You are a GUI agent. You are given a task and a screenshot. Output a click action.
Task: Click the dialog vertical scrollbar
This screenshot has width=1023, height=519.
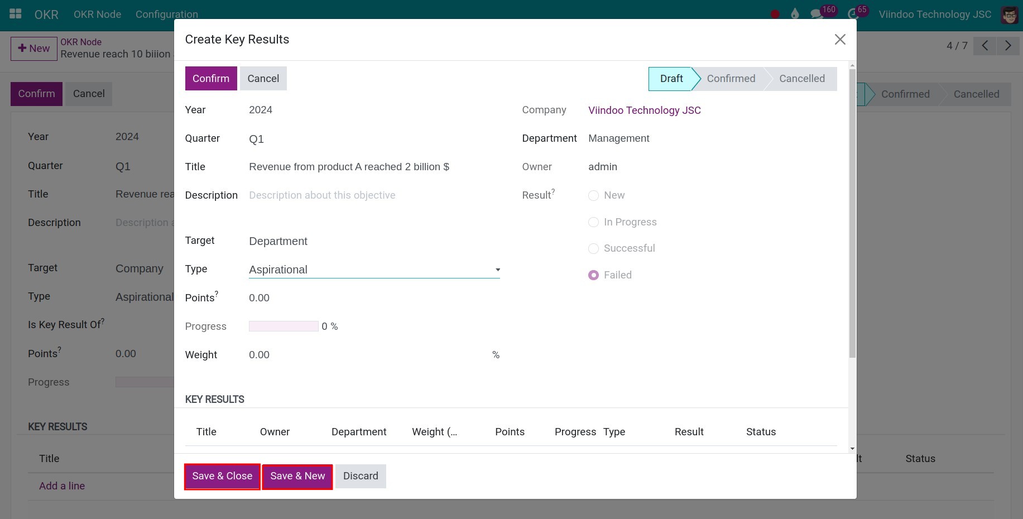click(852, 212)
